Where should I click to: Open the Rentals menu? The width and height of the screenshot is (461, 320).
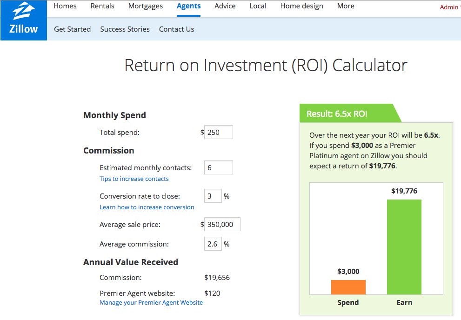click(102, 6)
